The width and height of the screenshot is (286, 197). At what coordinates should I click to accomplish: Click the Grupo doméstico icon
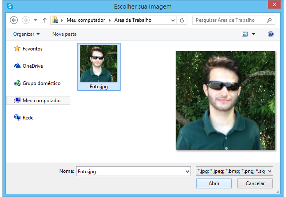click(x=17, y=83)
